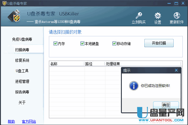The height and width of the screenshot is (125, 188).
Task: Open the U盘工具 sidebar item
Action: click(x=22, y=71)
